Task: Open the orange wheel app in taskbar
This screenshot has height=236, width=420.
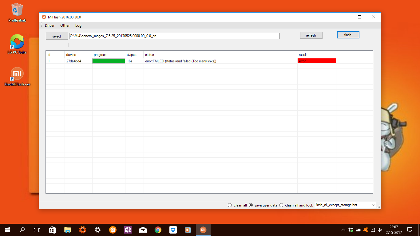Action: pyautogui.click(x=113, y=230)
